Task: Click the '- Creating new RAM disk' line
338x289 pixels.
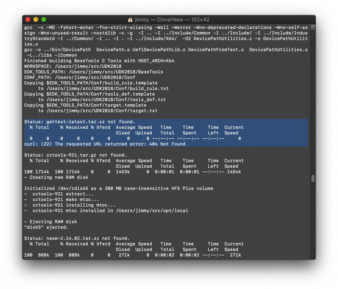Action: (56, 178)
